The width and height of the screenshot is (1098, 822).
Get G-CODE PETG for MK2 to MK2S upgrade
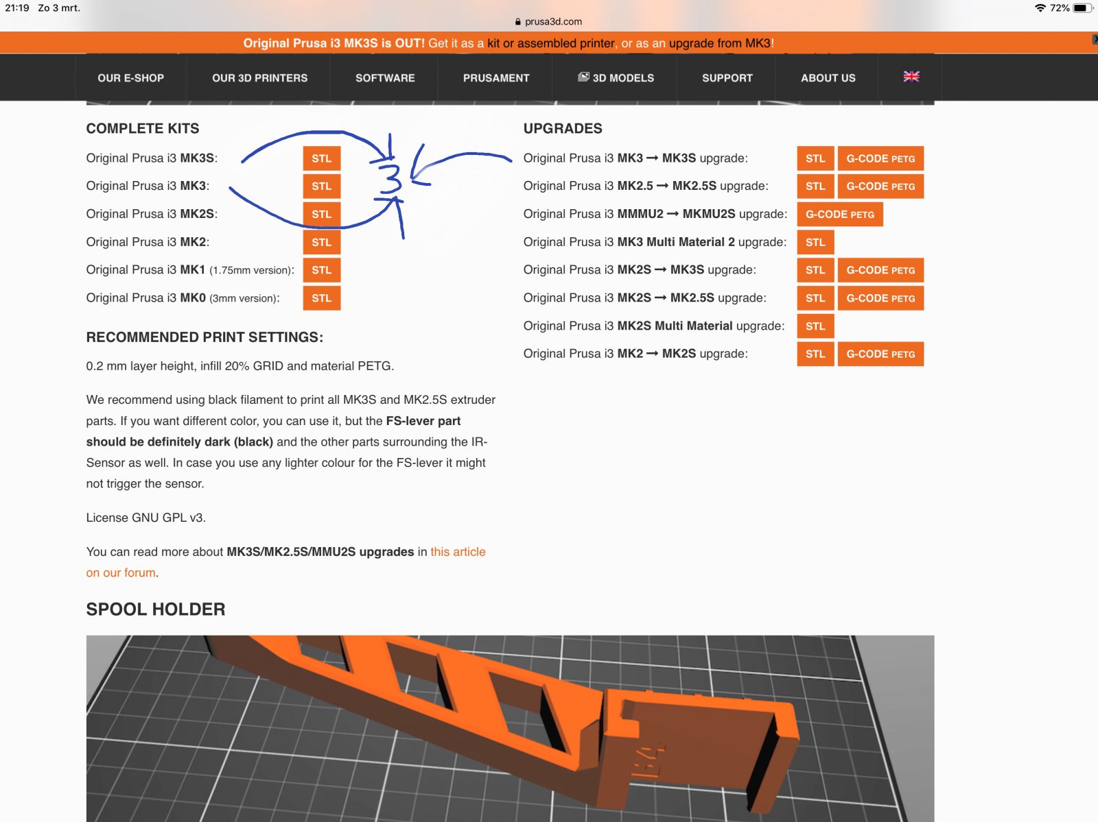click(880, 354)
